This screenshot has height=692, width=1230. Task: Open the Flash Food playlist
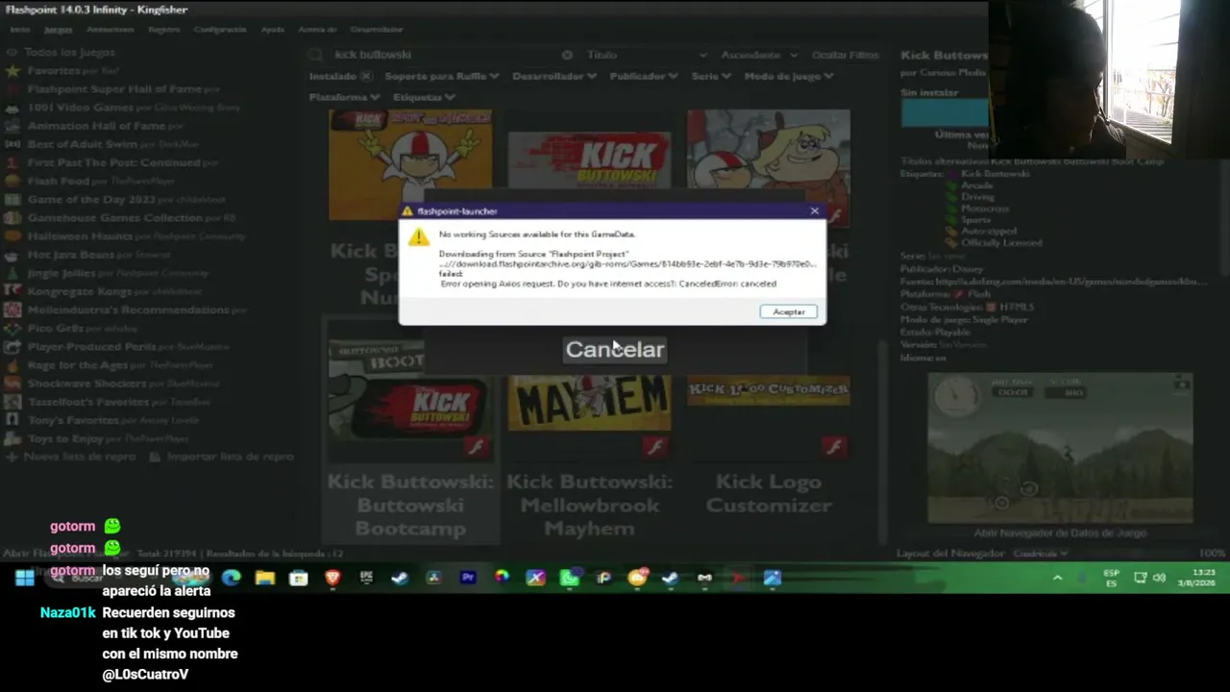tap(90, 181)
